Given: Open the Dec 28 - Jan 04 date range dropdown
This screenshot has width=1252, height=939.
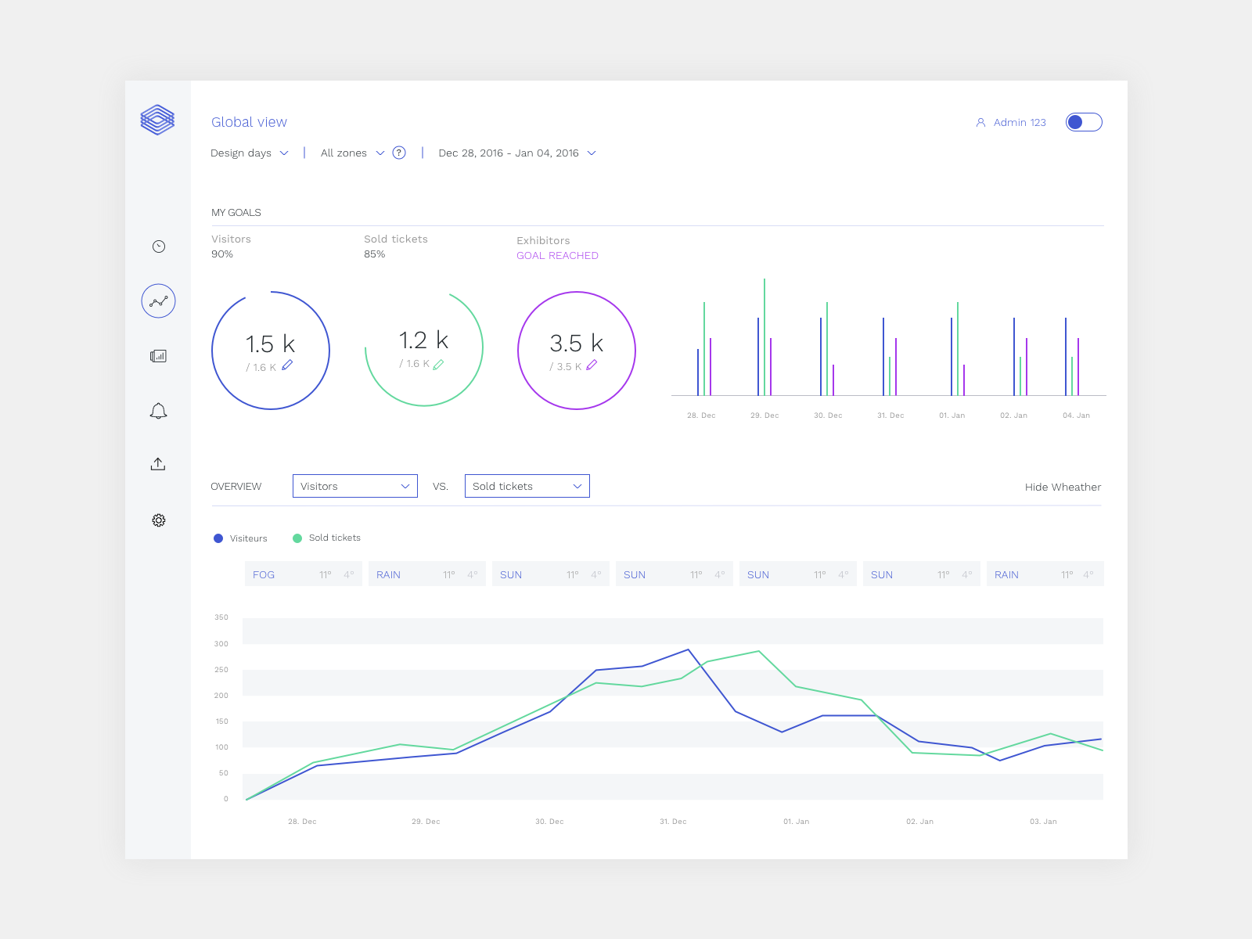Looking at the screenshot, I should [517, 153].
